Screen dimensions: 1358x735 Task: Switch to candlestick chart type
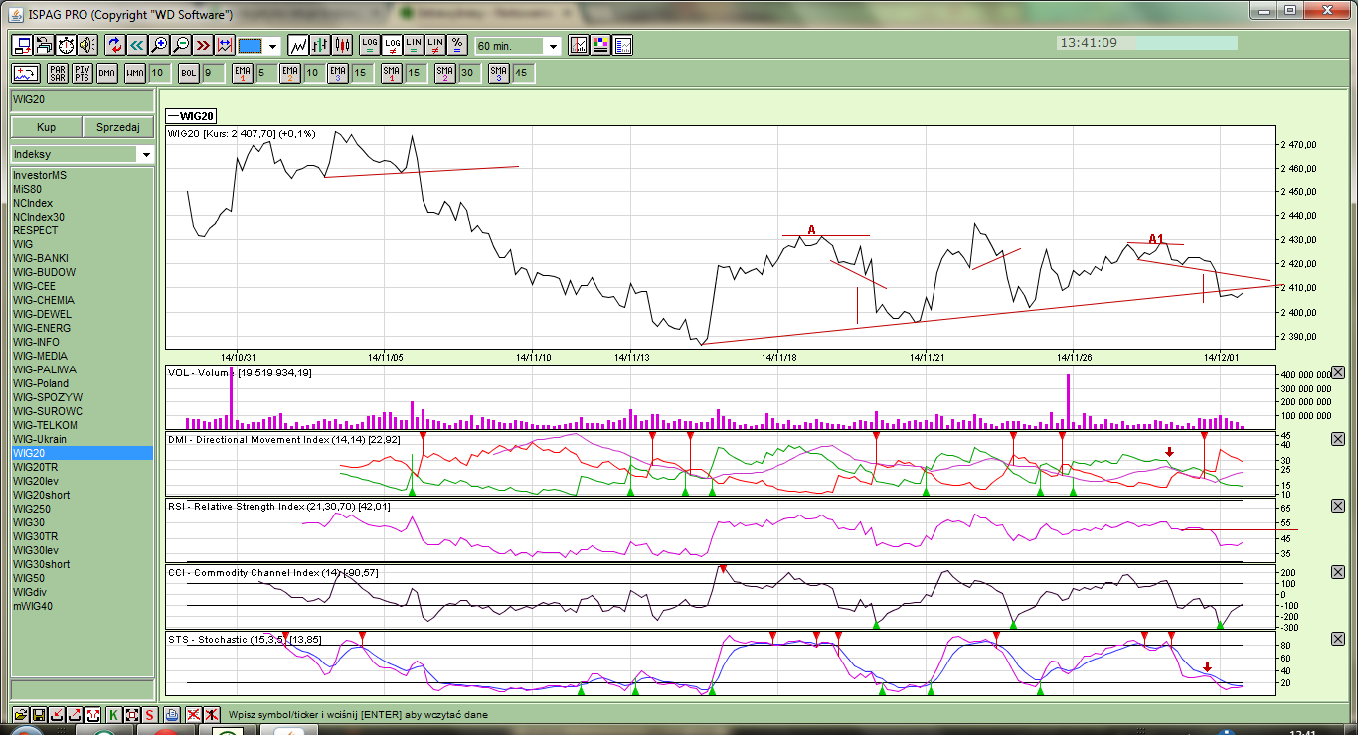[x=343, y=45]
